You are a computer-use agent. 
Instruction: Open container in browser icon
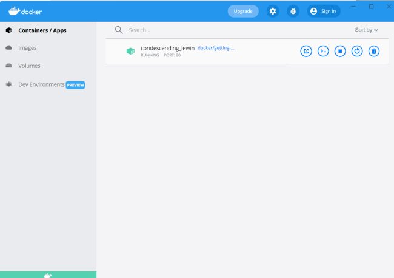[x=306, y=52]
